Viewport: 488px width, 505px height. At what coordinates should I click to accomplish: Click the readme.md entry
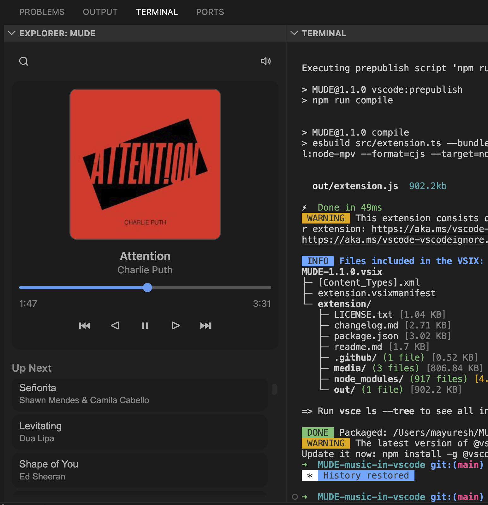pyautogui.click(x=358, y=347)
